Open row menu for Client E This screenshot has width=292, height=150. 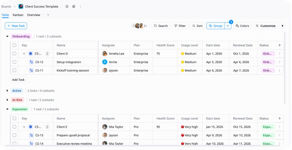(x=280, y=127)
